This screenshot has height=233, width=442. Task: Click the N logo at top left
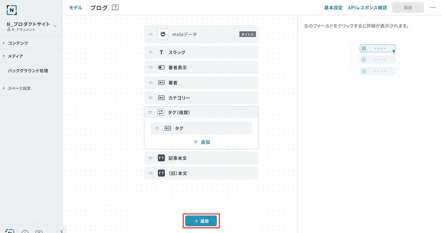coord(12,10)
